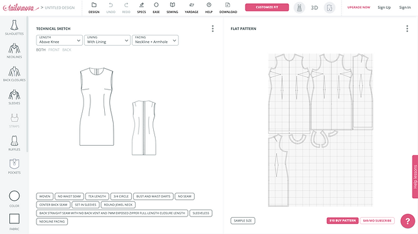Click the Round Jewel Neck tag
Viewport: 418px width, 234px height.
click(118, 205)
